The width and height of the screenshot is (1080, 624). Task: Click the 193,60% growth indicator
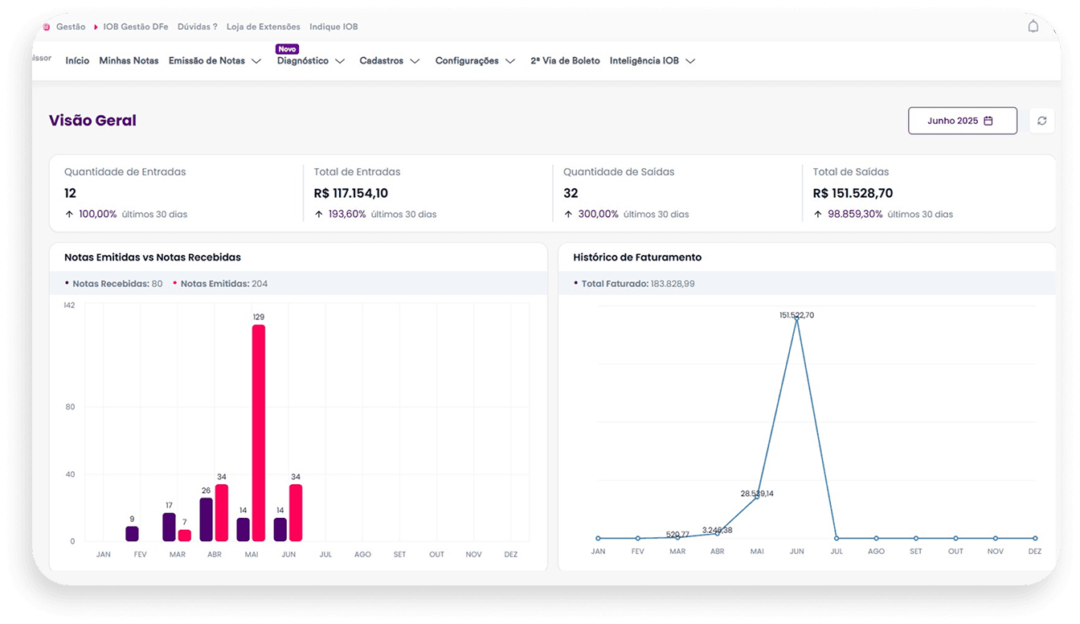tap(340, 214)
